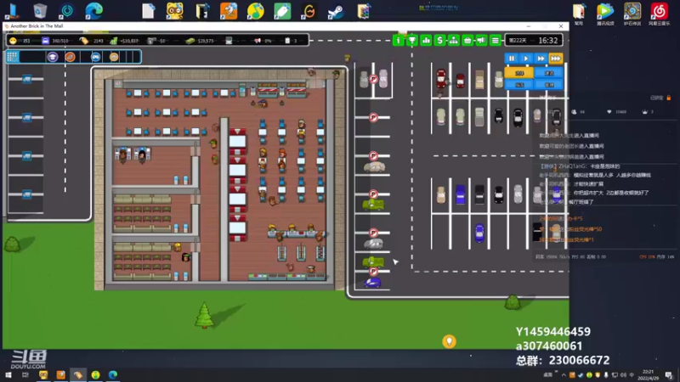The height and width of the screenshot is (382, 680).
Task: Set game to normal play speed
Action: point(526,59)
